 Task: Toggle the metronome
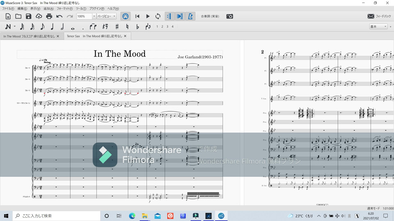coord(190,16)
